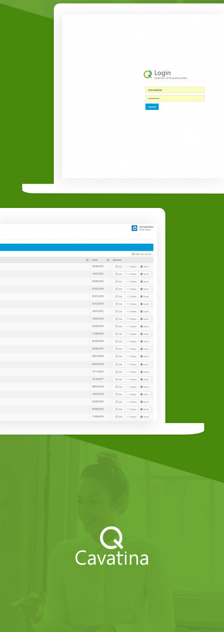Open Gantt for the 20/06/2015 record
Viewport: 224px width, 632px height.
[145, 267]
